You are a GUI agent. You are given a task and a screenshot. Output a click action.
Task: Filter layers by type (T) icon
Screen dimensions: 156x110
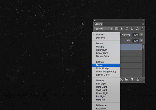(x=127, y=28)
